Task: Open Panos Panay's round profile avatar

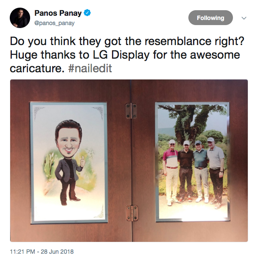Action: (x=20, y=18)
